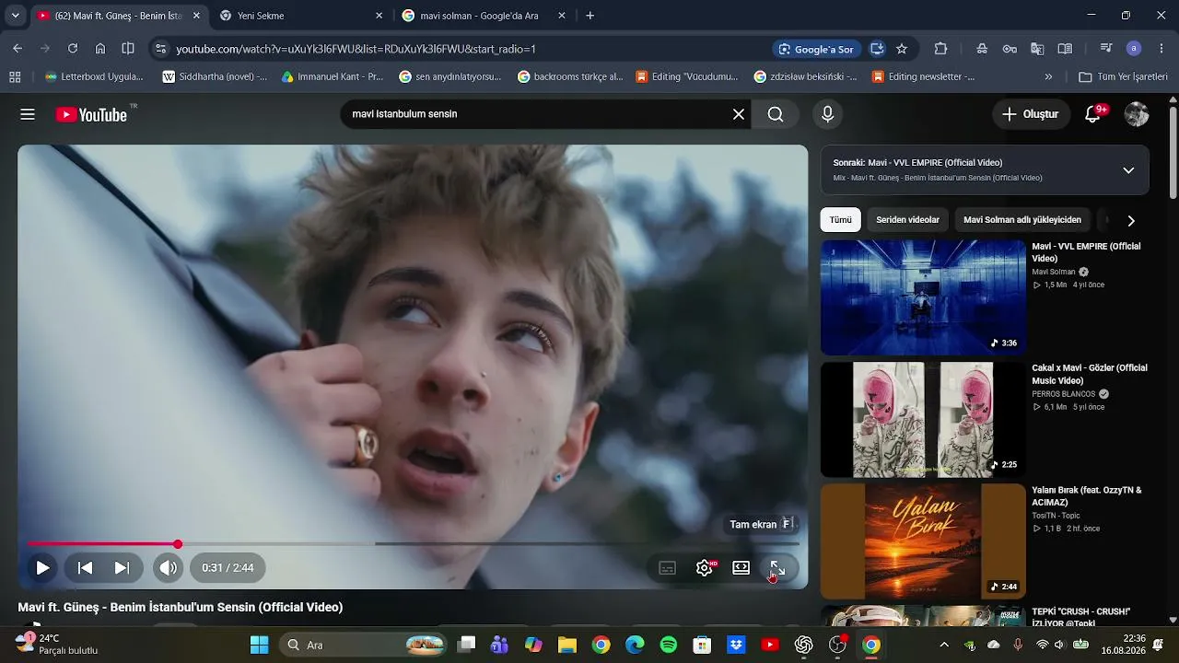Clear the YouTube search text
The width and height of the screenshot is (1179, 663).
tap(739, 114)
